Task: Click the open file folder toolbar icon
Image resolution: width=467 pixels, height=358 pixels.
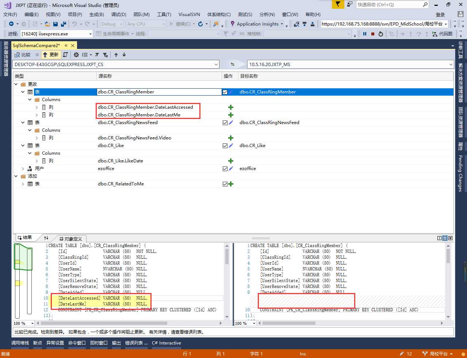Action: click(48, 24)
